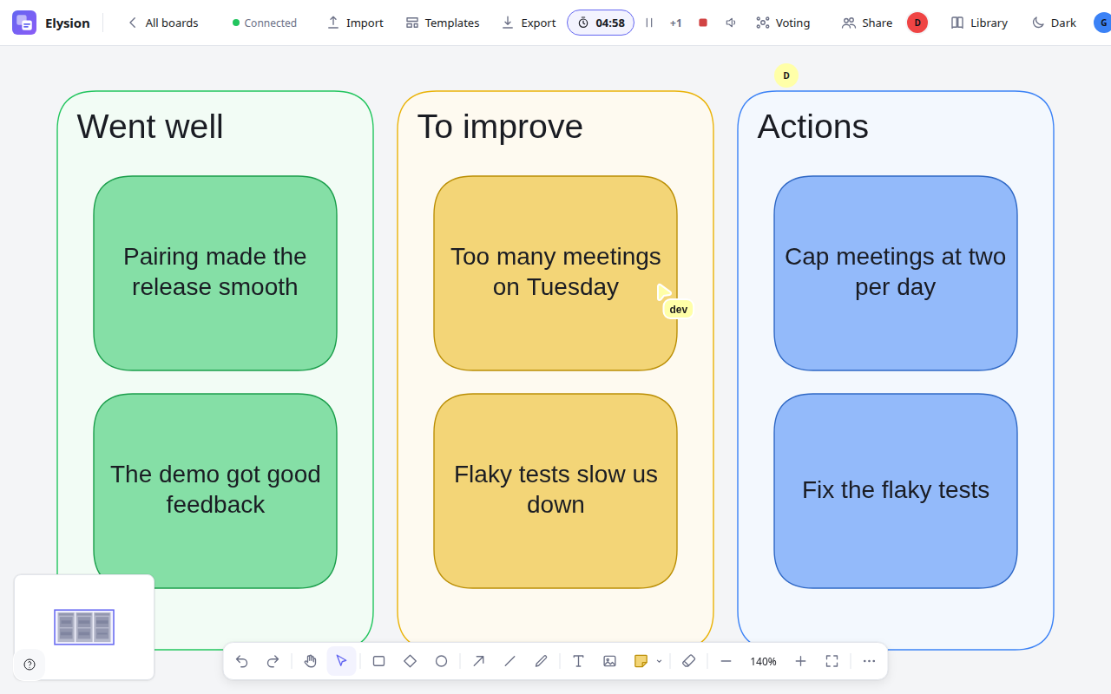Fit the board to screen
1111x694 pixels.
pos(832,661)
